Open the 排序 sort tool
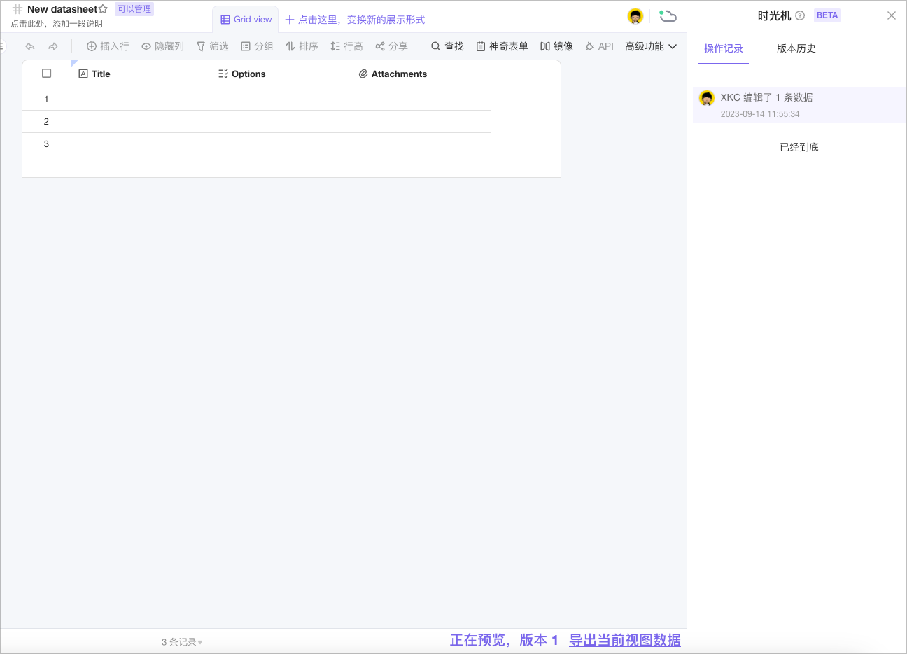The width and height of the screenshot is (907, 654). pos(302,46)
